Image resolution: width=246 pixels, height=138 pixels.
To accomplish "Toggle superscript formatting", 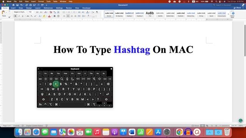I will pos(35,16).
